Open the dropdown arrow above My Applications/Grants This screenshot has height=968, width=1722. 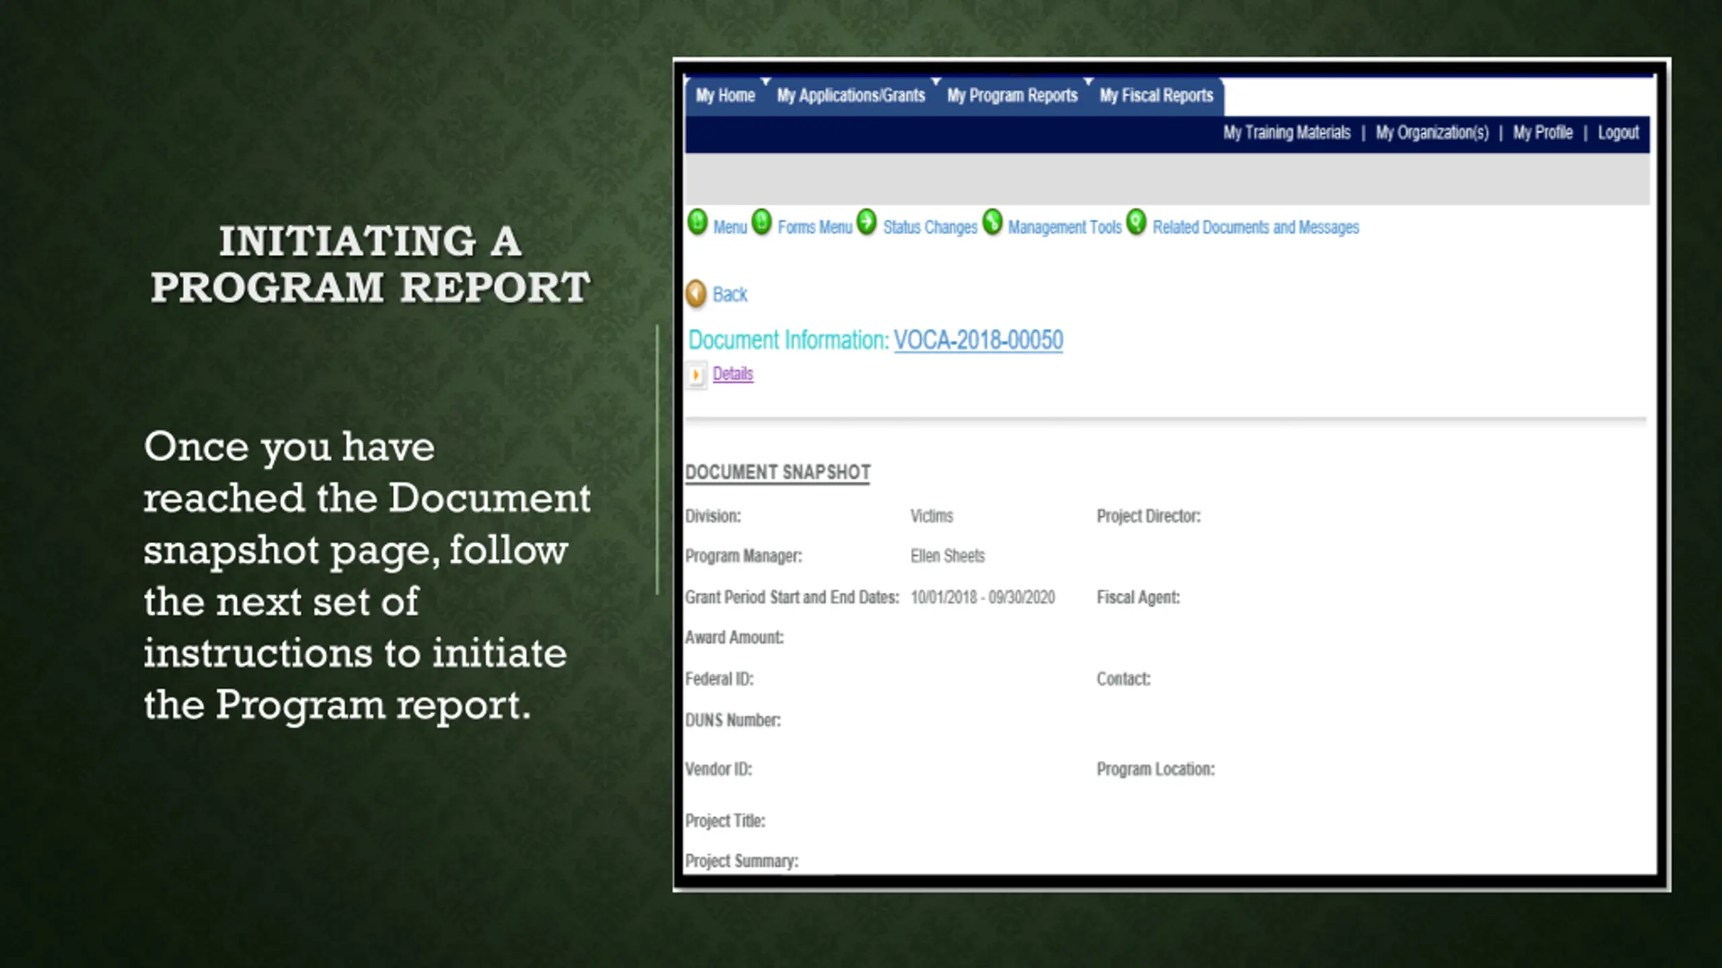(765, 81)
